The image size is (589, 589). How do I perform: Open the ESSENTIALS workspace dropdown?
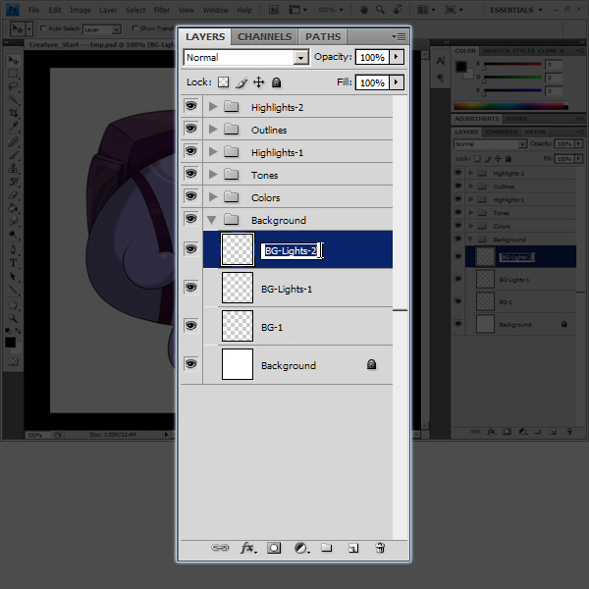516,10
